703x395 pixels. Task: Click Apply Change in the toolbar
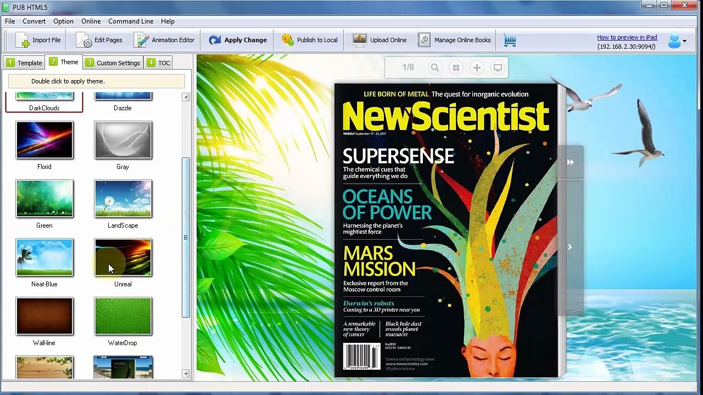[237, 40]
